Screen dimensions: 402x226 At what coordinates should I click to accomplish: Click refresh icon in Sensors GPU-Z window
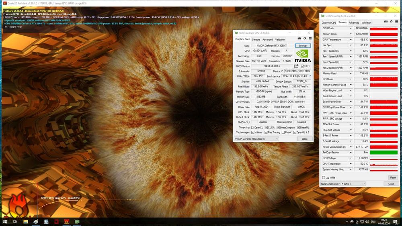tap(391, 22)
